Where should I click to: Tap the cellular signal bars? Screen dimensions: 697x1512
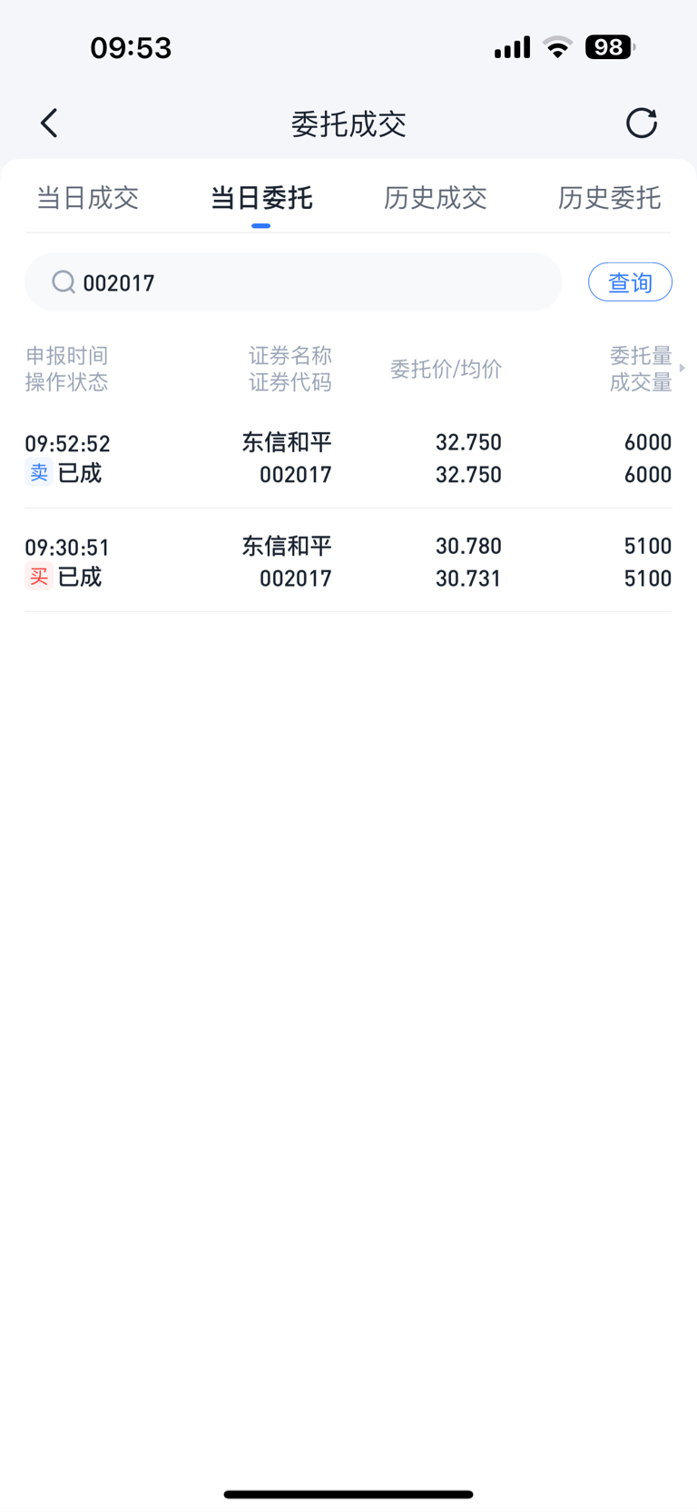coord(512,47)
